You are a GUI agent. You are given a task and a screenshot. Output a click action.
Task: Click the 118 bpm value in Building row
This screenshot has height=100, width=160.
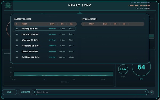pos(62,57)
